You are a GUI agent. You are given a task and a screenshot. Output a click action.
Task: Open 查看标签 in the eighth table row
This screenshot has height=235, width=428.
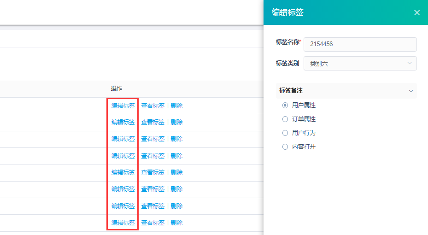tap(152, 223)
